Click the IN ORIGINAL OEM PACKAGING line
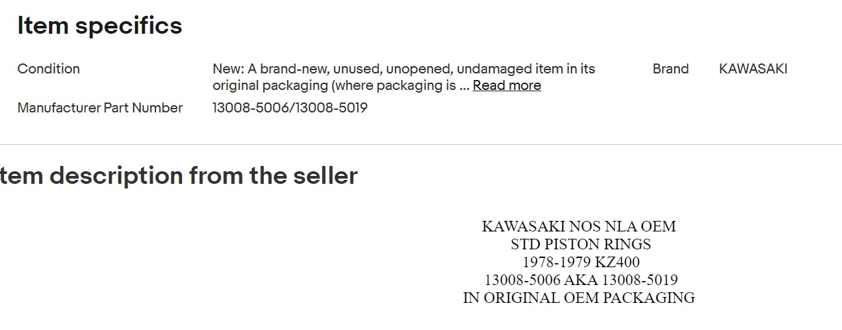This screenshot has height=330, width=842. coord(579,298)
